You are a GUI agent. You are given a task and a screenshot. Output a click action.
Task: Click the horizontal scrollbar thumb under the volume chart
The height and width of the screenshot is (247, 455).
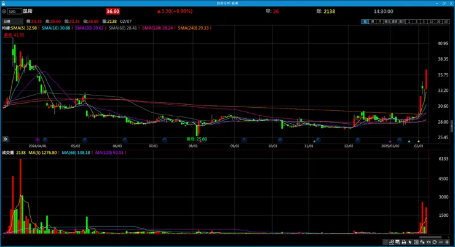[x=430, y=237]
